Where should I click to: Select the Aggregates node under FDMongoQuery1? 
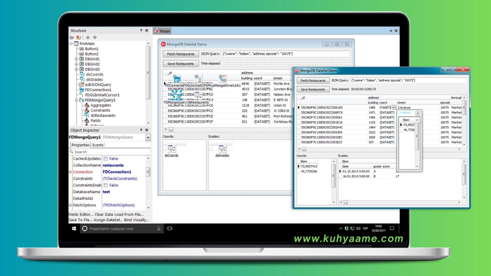click(x=101, y=105)
